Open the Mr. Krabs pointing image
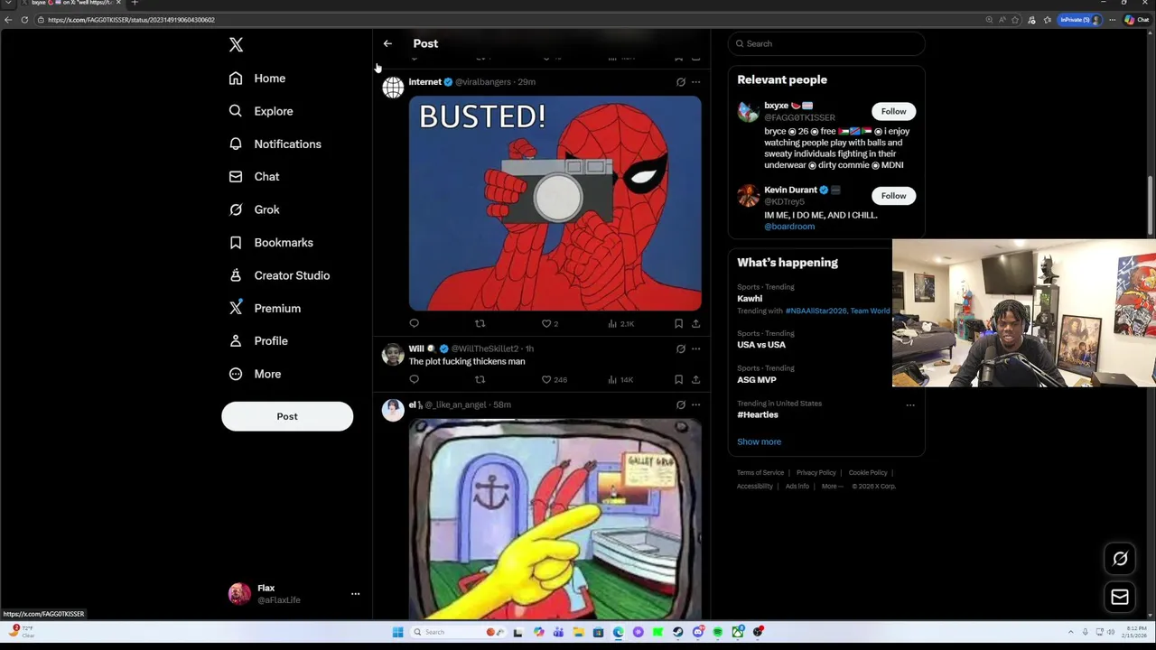 click(x=555, y=519)
